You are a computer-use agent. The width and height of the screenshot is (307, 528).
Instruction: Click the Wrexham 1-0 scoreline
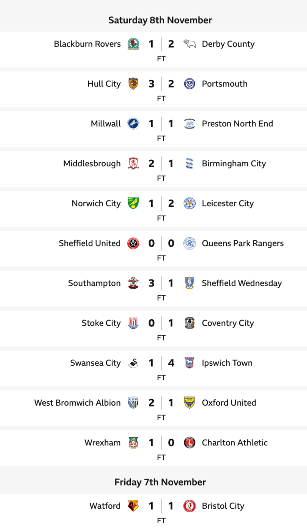coord(161,443)
